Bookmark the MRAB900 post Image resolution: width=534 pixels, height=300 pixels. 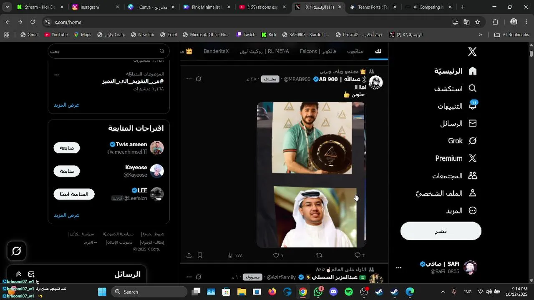pos(200,255)
